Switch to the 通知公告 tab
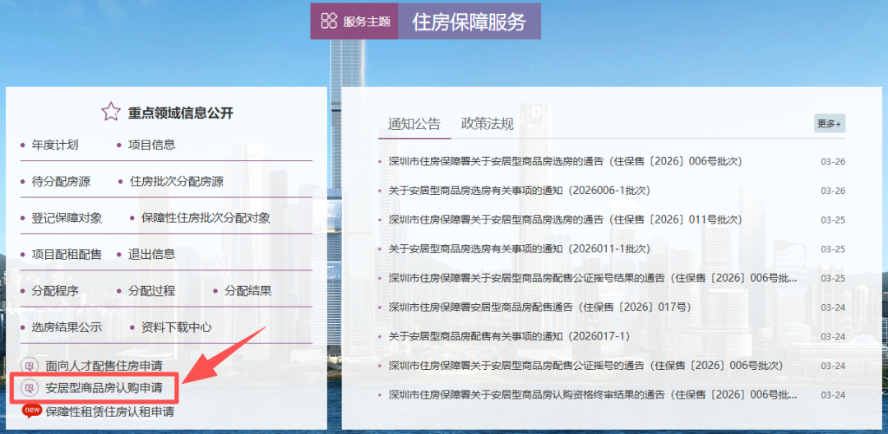The image size is (888, 434). coord(414,124)
